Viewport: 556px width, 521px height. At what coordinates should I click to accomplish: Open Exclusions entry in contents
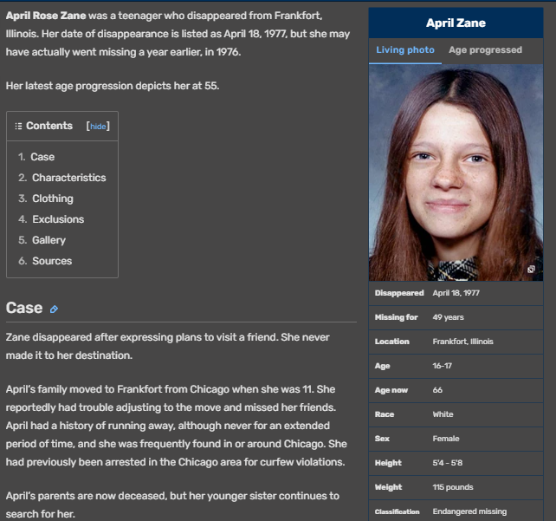coord(58,219)
